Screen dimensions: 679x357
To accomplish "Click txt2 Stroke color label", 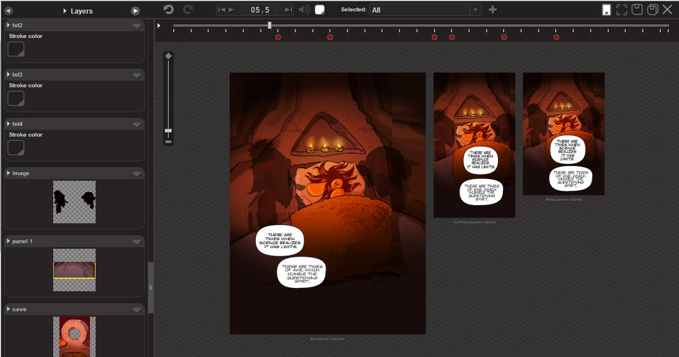I will (26, 36).
